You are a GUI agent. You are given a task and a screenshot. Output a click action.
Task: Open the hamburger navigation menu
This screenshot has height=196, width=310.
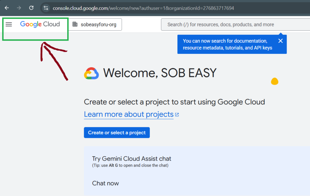point(9,25)
